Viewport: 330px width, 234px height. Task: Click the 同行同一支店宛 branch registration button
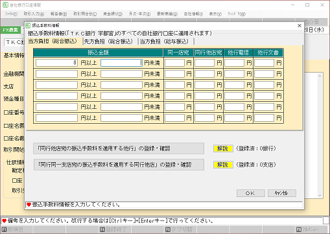[x=119, y=165]
